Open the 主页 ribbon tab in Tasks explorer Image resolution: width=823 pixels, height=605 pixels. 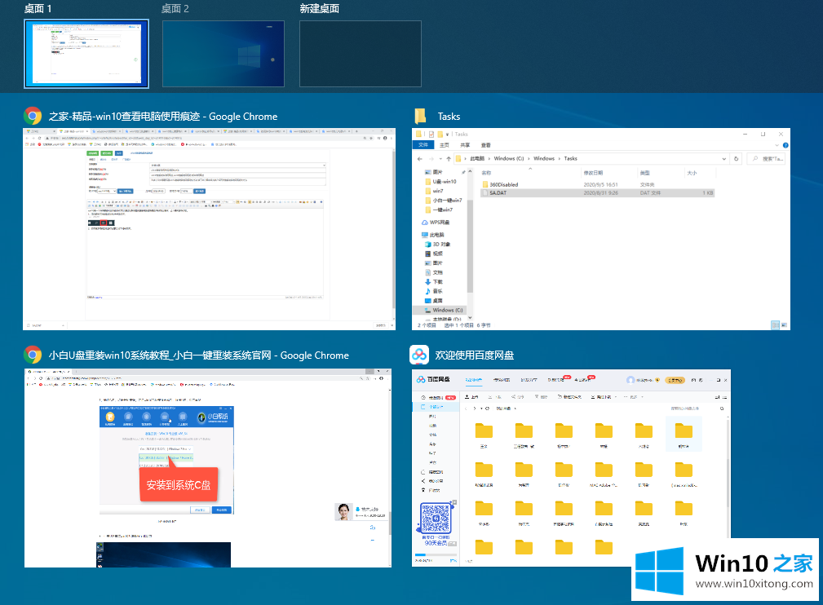[x=445, y=145]
